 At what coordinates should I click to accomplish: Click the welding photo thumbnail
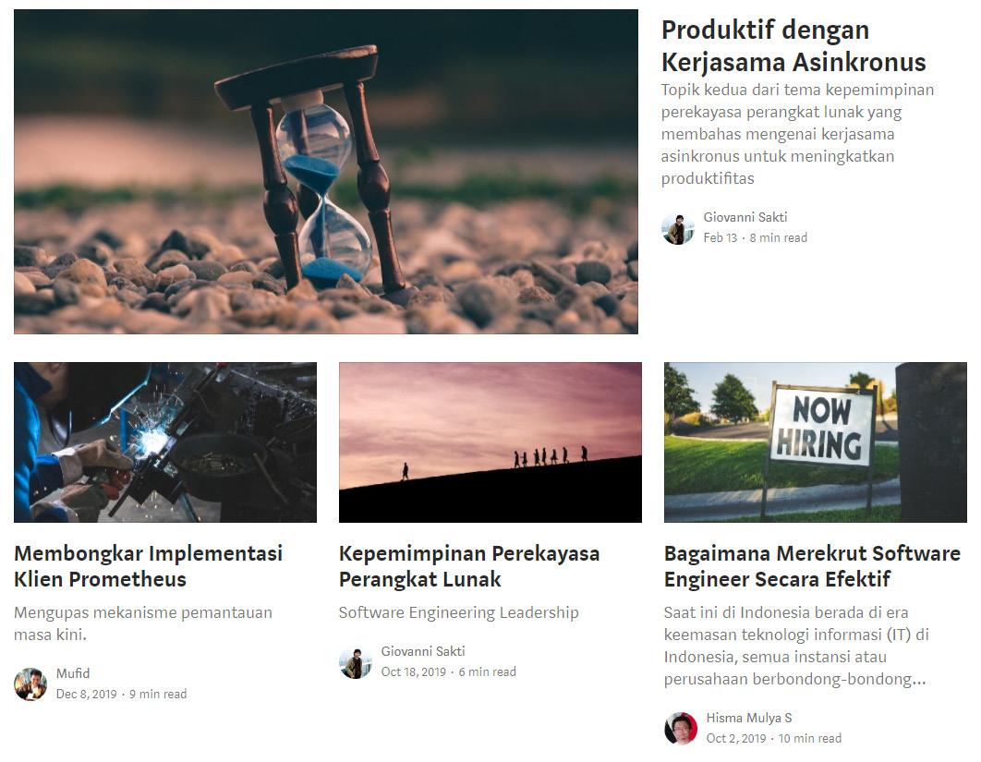point(165,442)
